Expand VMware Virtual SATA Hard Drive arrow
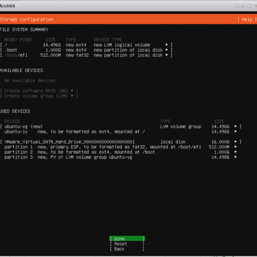 click(x=235, y=141)
